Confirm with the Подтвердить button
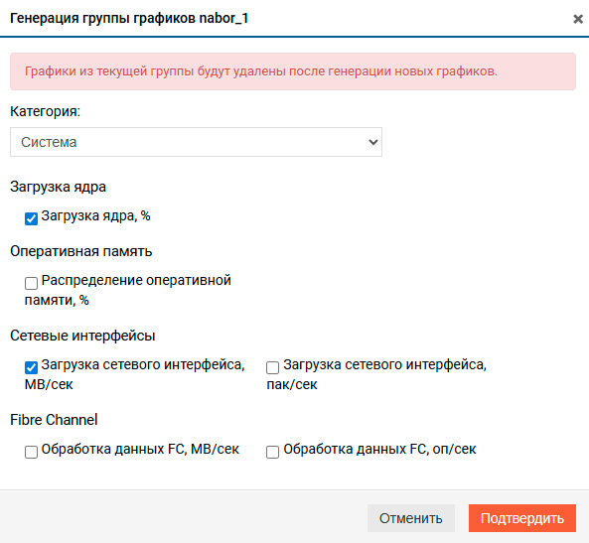 tap(522, 518)
